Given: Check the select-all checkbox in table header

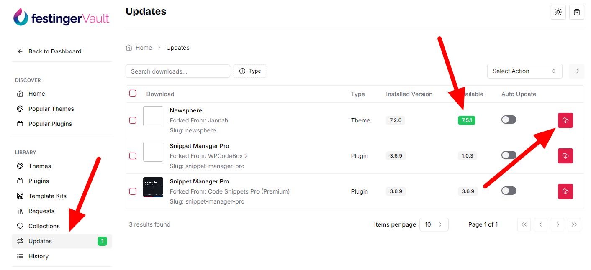Looking at the screenshot, I should 133,93.
